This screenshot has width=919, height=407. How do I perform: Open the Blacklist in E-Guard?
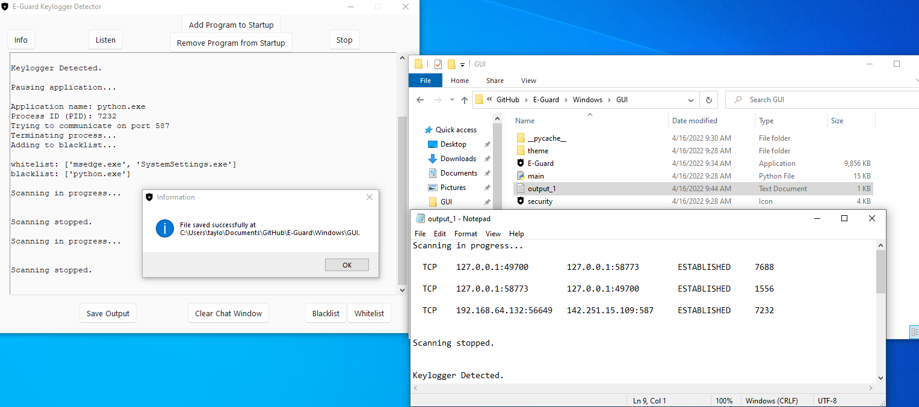click(326, 313)
